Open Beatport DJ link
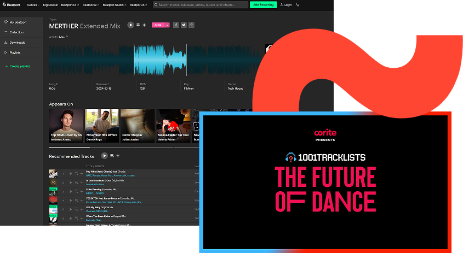The image size is (463, 253). point(70,5)
